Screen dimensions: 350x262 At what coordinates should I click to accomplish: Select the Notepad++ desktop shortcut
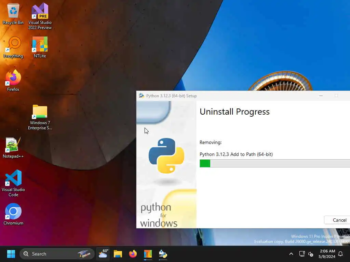(13, 148)
